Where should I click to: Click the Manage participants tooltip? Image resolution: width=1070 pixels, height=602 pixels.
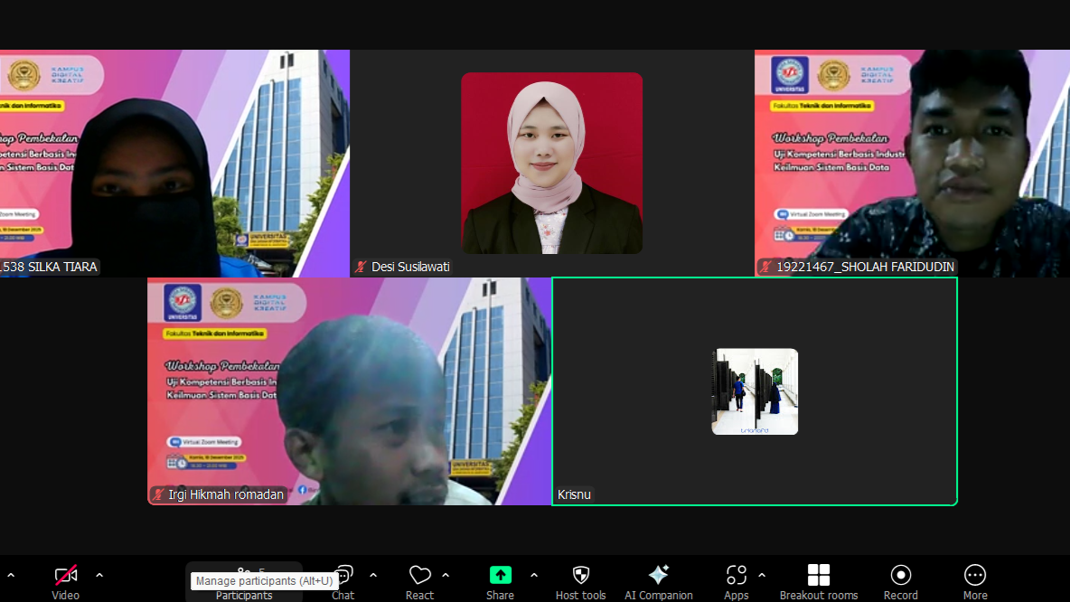pyautogui.click(x=263, y=580)
